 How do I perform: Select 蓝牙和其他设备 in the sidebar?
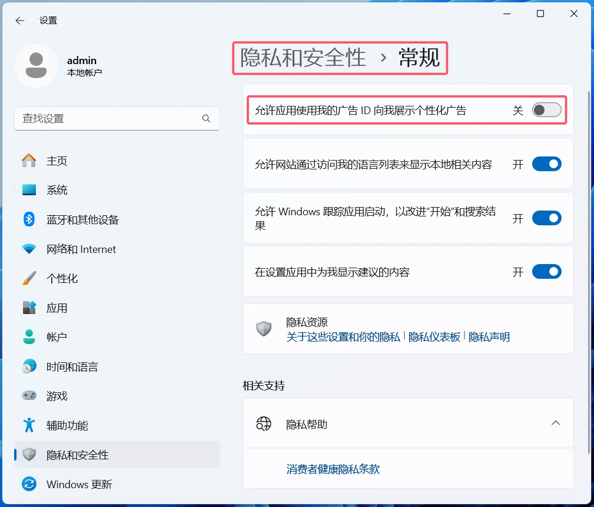point(82,219)
